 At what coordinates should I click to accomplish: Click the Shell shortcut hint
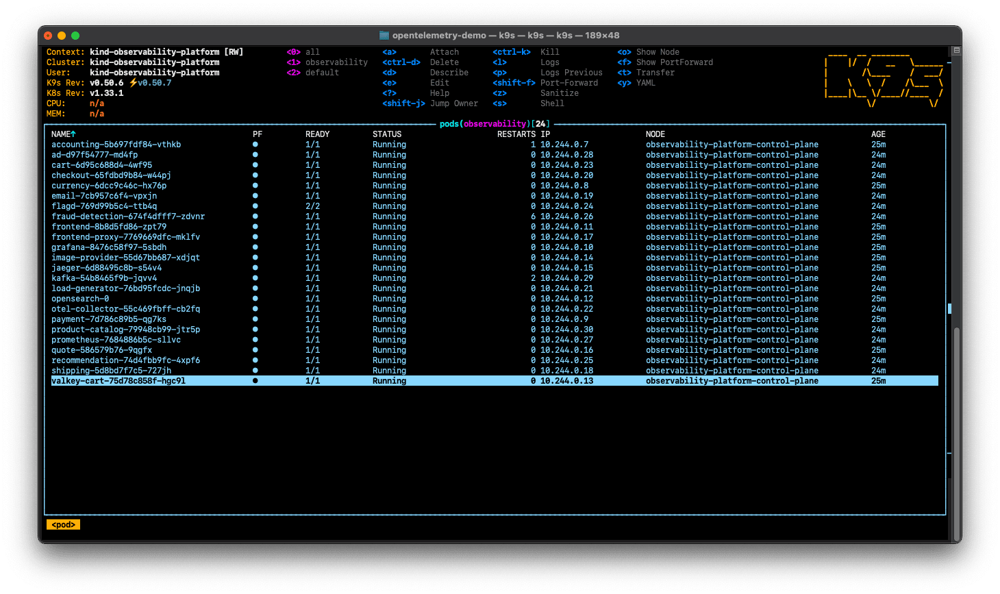click(552, 103)
